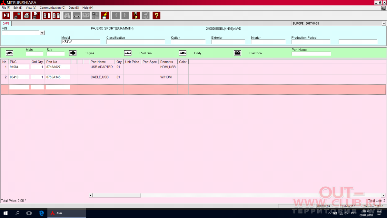The height and width of the screenshot is (218, 387).
Task: Click the grey data exchange toolbar icon
Action: [95, 15]
